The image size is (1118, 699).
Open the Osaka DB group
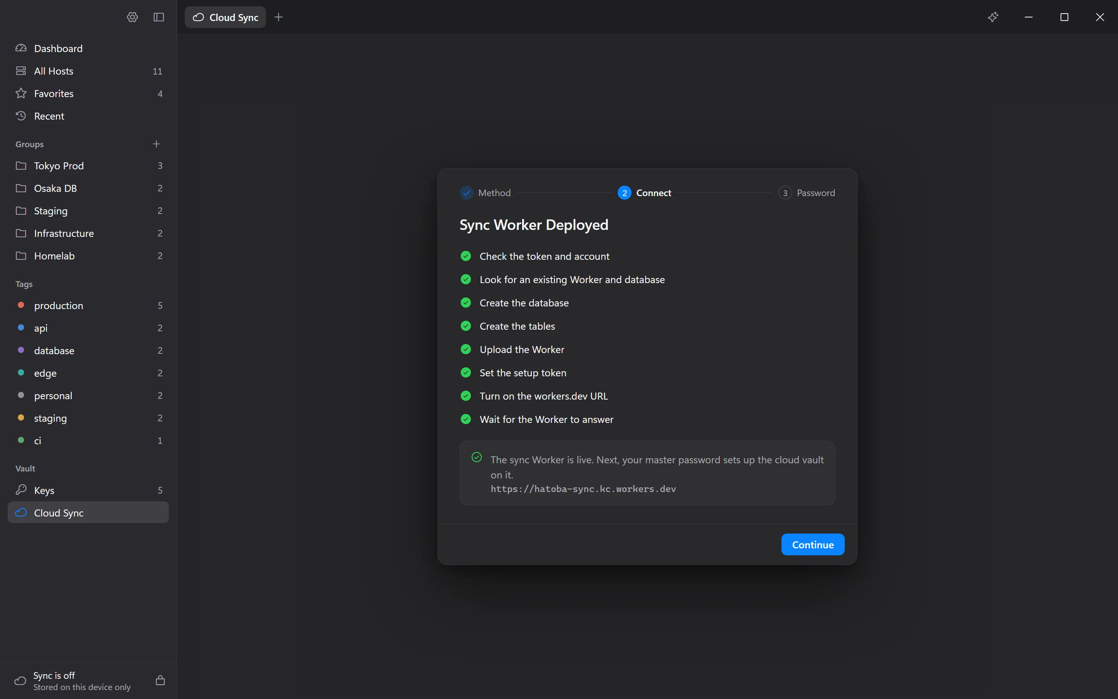[x=88, y=188]
